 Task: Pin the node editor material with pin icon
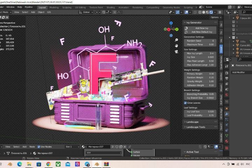(129, 147)
